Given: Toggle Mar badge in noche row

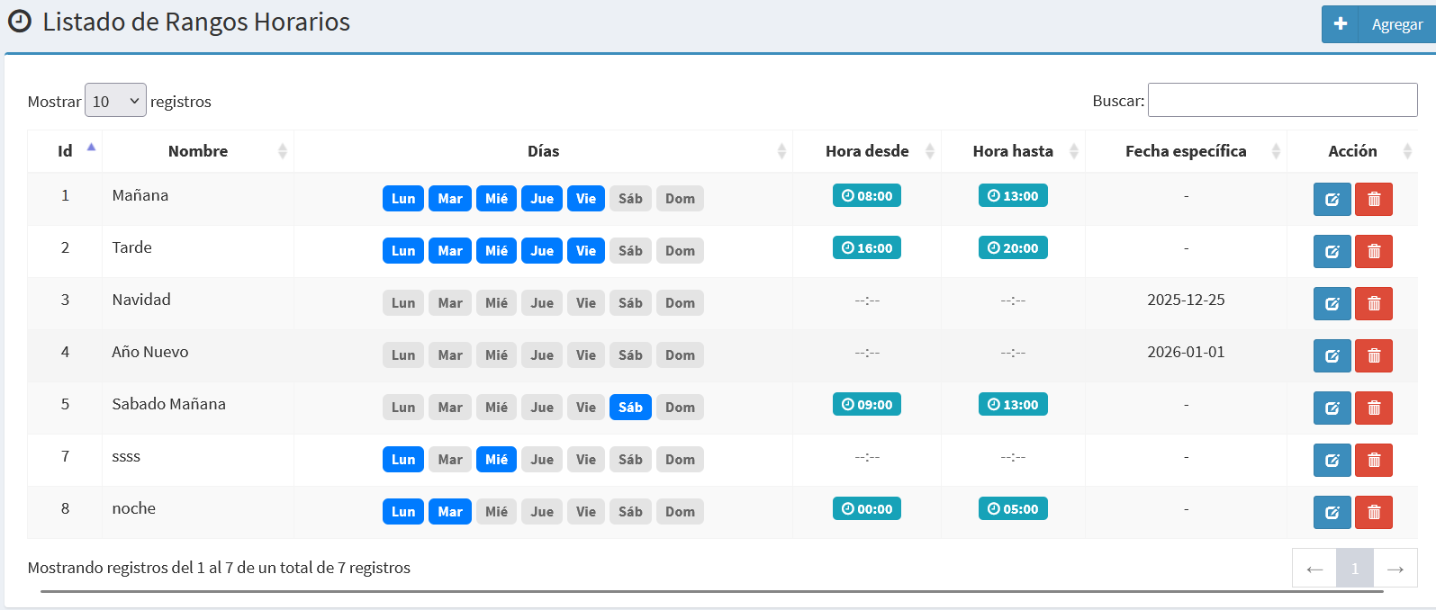Looking at the screenshot, I should (x=450, y=511).
